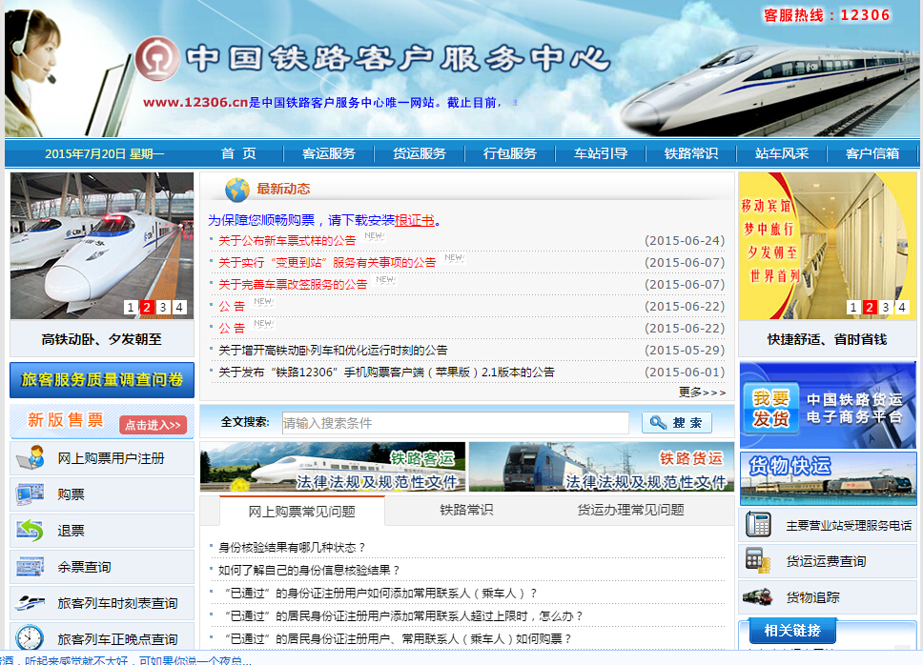This screenshot has width=923, height=665.
Task: Select slide 1 on left train slideshow
Action: click(x=131, y=307)
